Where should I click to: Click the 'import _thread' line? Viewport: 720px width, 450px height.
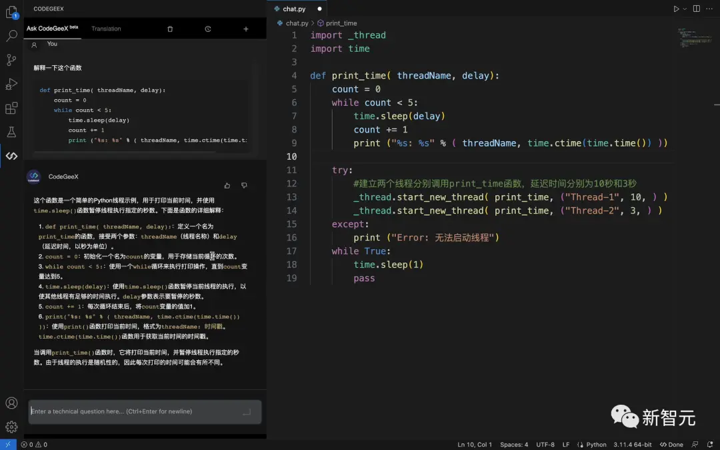[347, 35]
